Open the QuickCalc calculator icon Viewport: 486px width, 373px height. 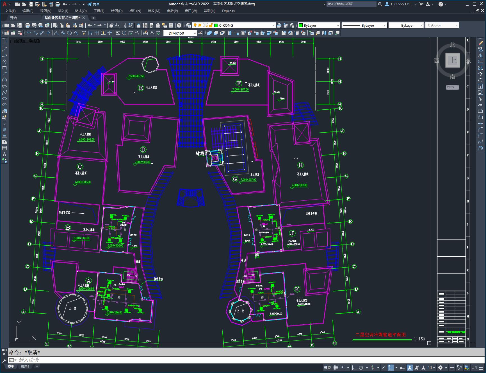click(171, 25)
